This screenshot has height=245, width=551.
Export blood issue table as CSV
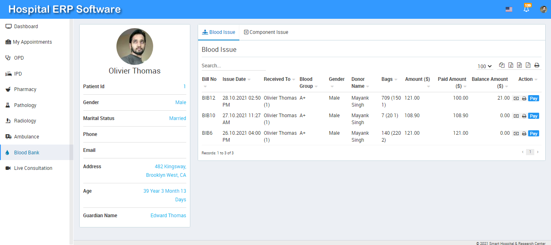519,65
